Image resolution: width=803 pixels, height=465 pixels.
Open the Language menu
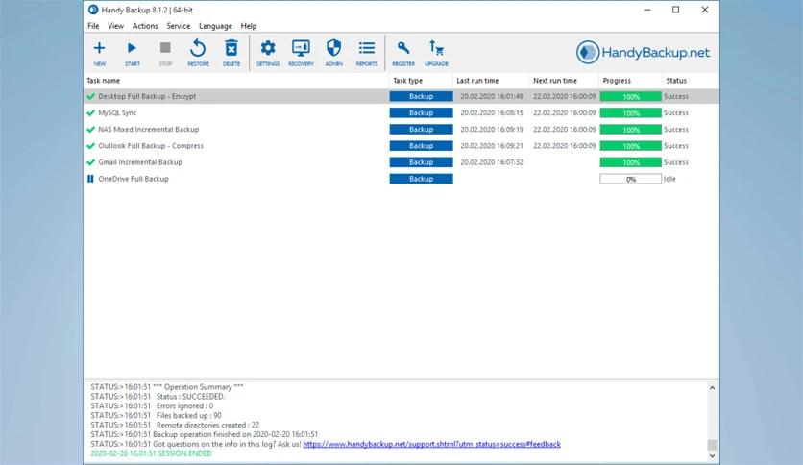215,26
